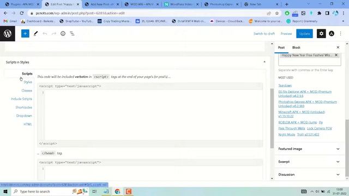This screenshot has height=196, width=349.
Task: Expand the Excerpt panel
Action: click(310, 162)
